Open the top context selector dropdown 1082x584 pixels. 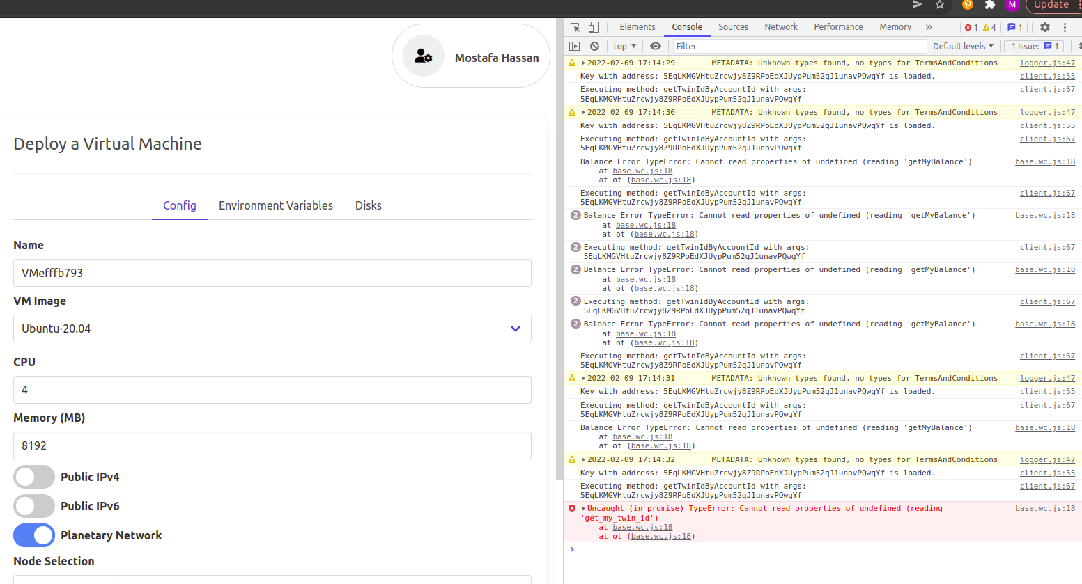click(625, 46)
